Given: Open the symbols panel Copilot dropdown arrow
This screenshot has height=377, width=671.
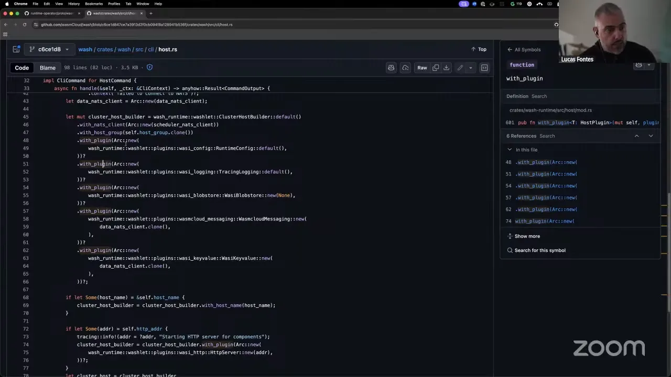Looking at the screenshot, I should pos(649,65).
